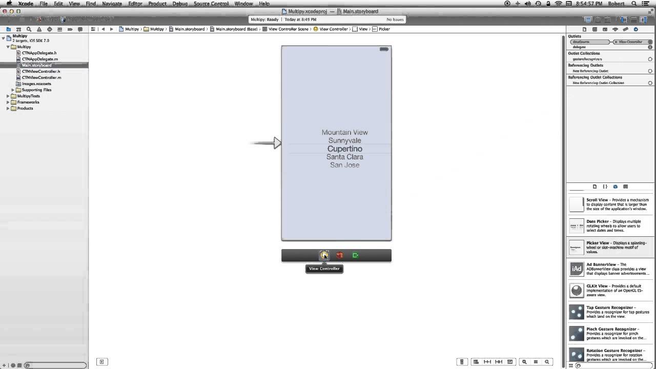Toggle the document outline panel
Viewport: 656px width, 369px height.
[x=101, y=362]
